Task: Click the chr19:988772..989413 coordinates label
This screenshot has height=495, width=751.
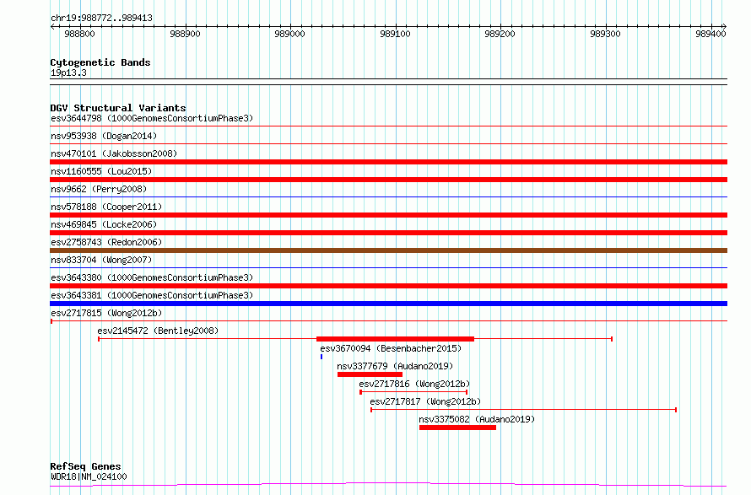Action: [x=101, y=18]
